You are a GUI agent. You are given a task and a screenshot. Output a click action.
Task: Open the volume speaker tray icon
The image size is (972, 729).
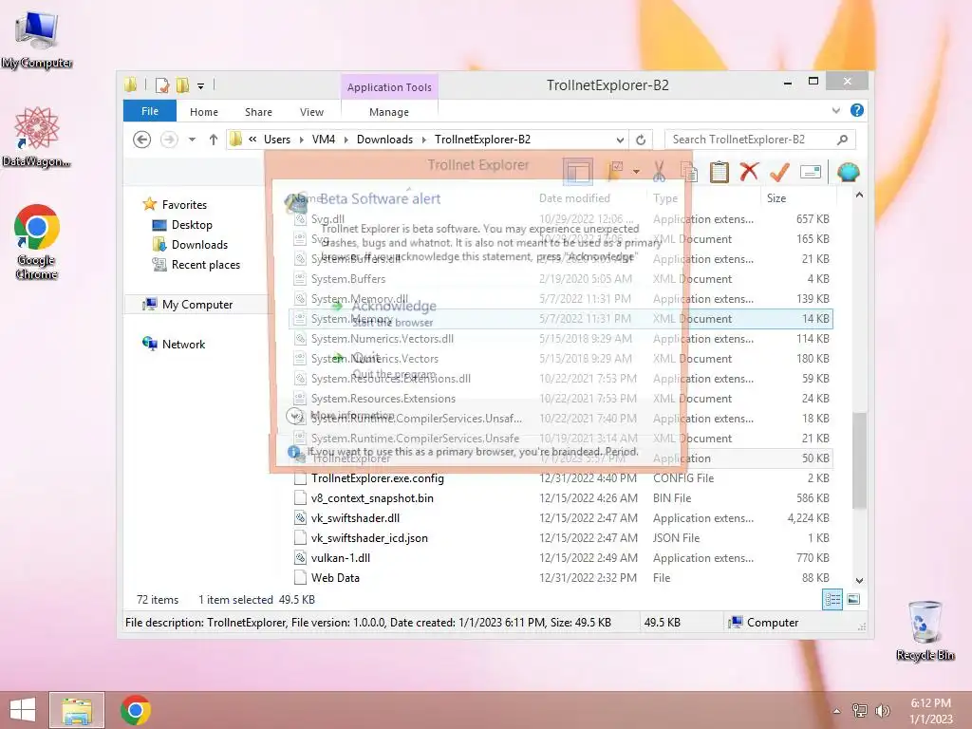(883, 710)
